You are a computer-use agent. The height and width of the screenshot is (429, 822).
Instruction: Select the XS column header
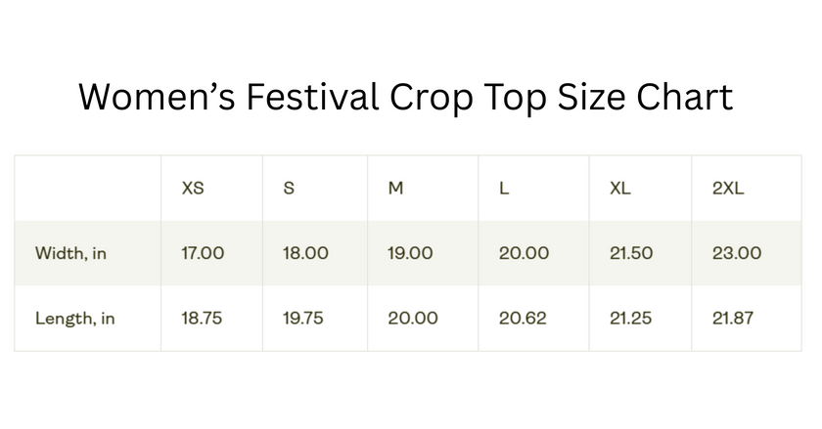coord(193,189)
